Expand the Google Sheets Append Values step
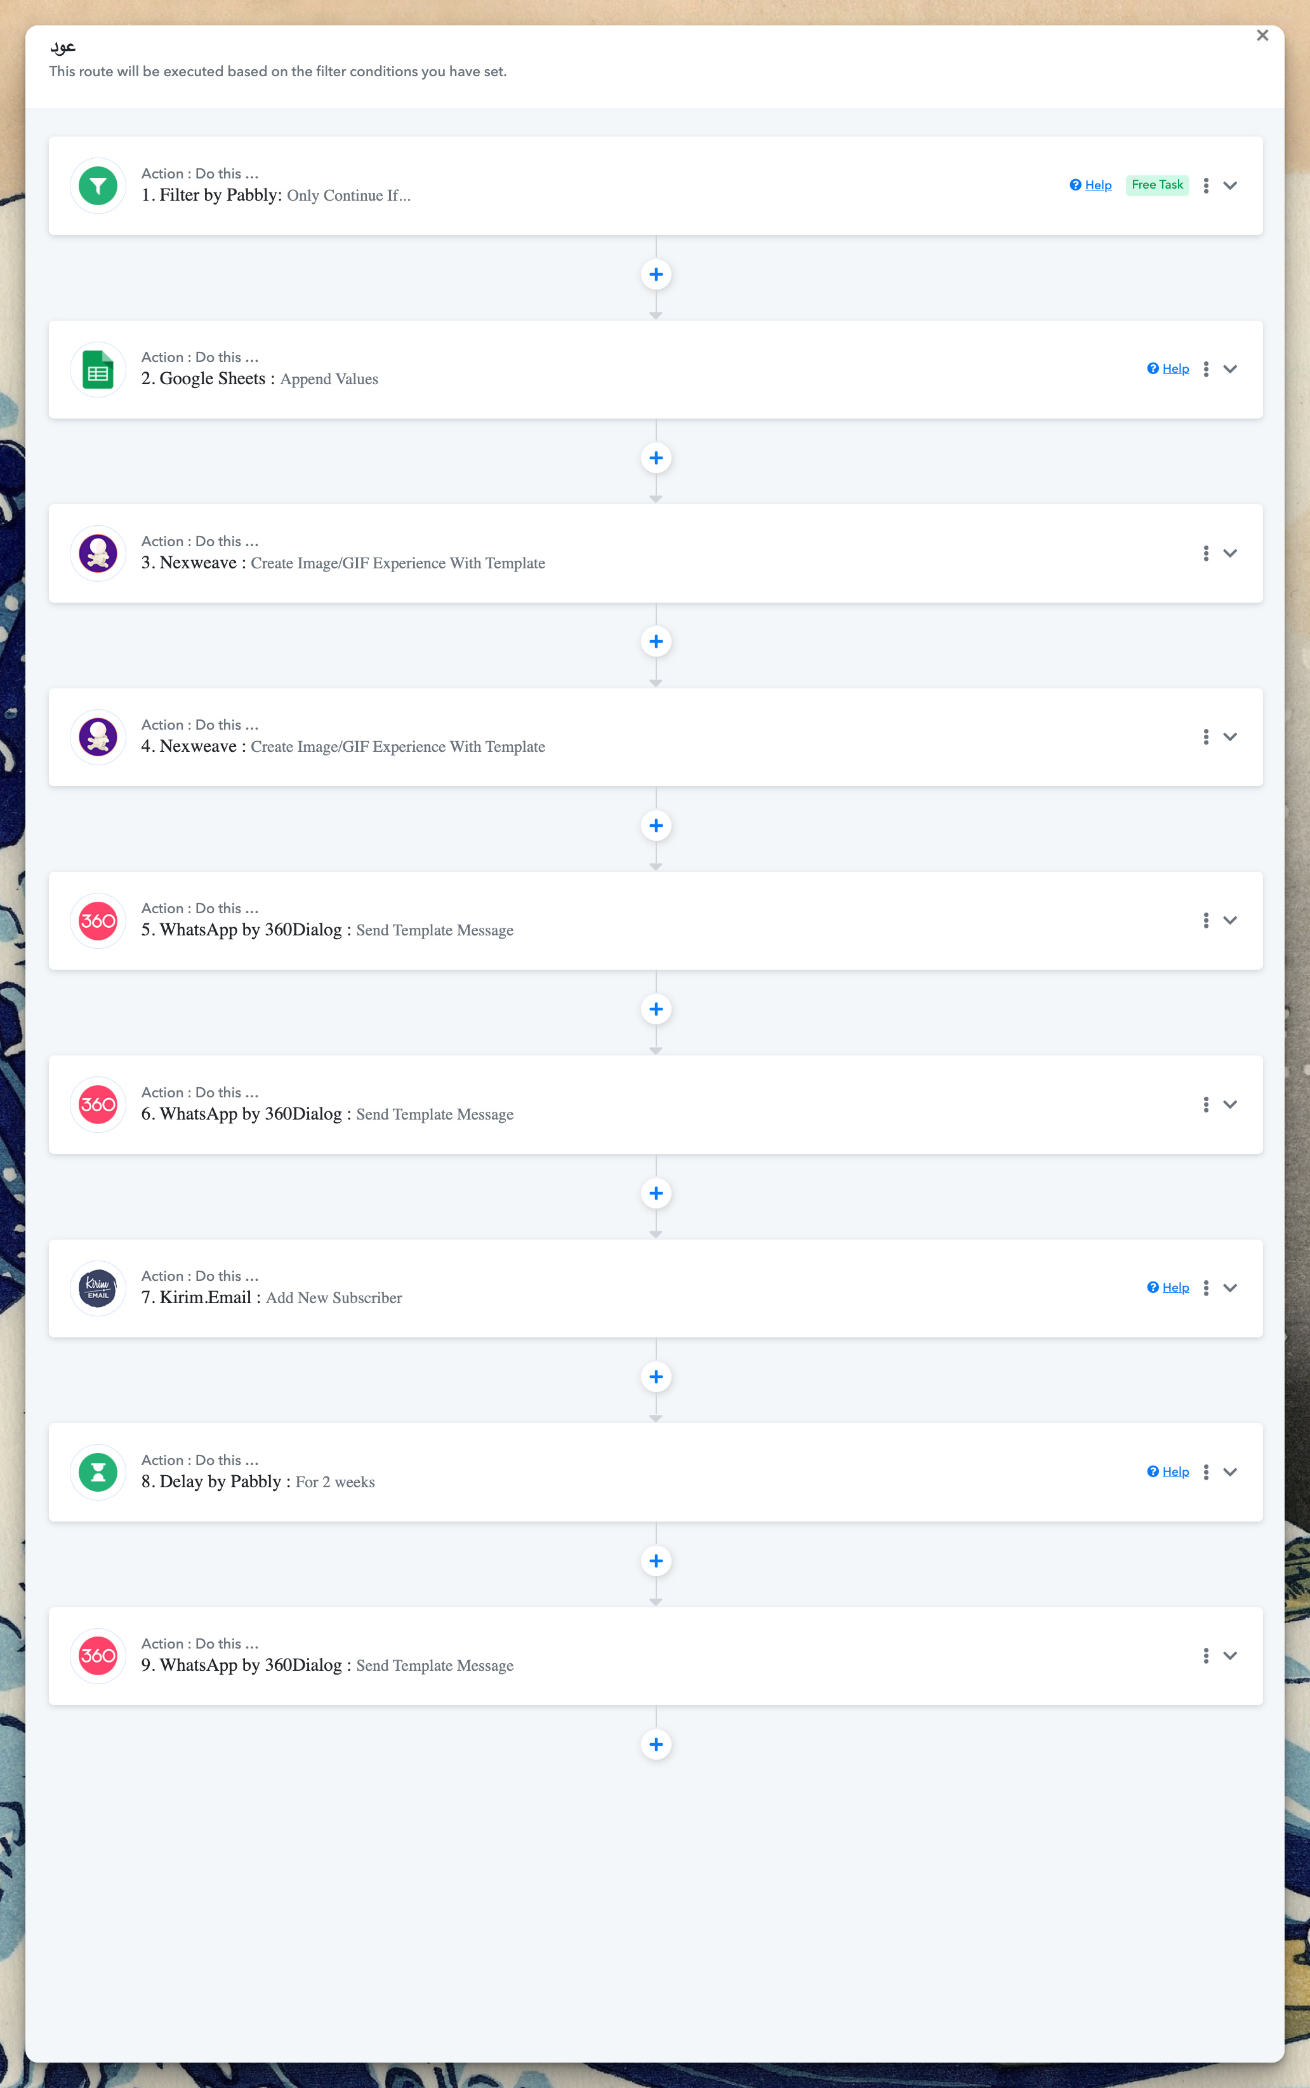 pyautogui.click(x=1230, y=369)
